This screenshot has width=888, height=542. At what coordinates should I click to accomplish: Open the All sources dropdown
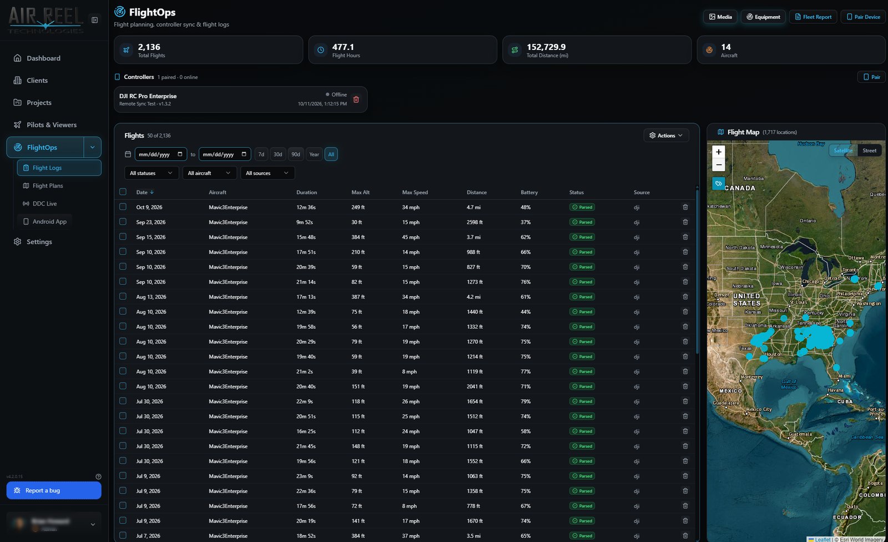coord(268,173)
